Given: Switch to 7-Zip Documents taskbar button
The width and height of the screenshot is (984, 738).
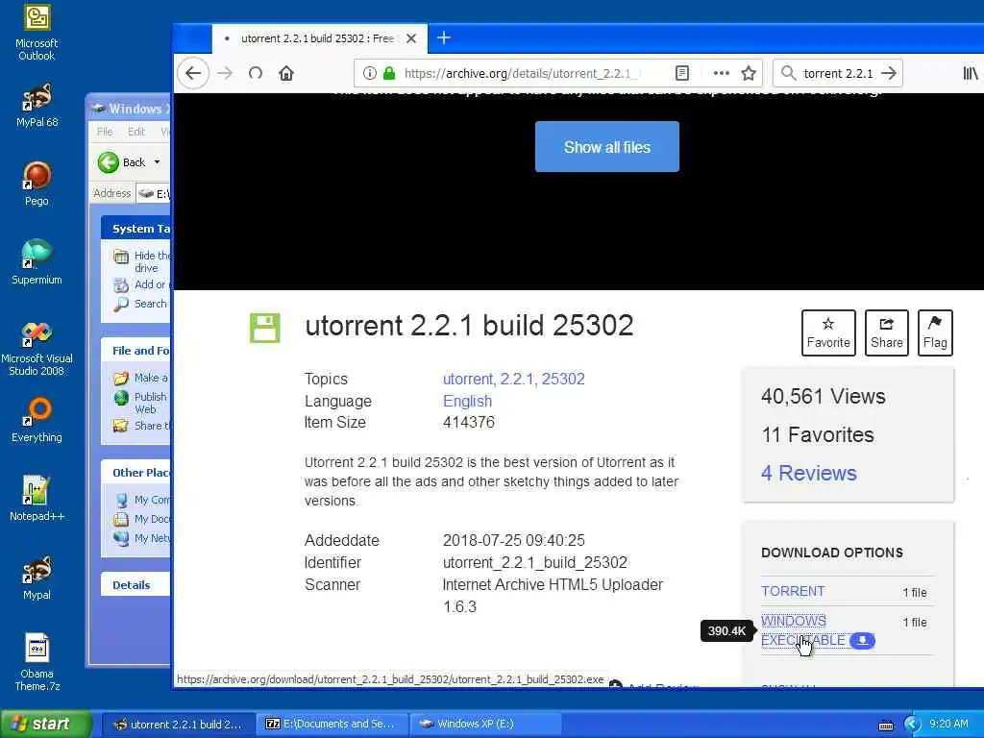Looking at the screenshot, I should coord(332,725).
